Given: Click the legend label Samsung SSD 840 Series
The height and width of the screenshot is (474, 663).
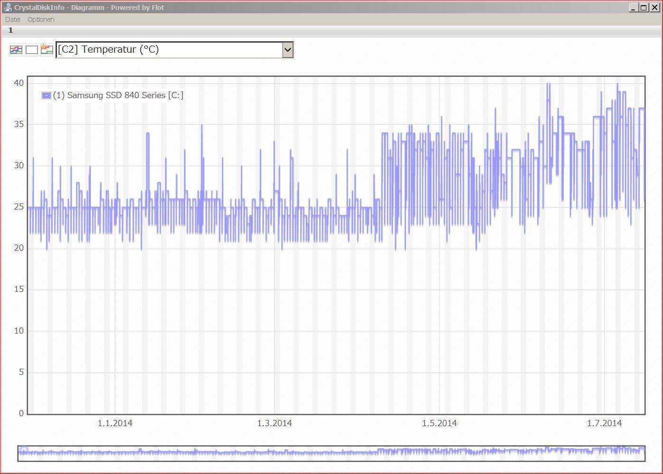Looking at the screenshot, I should click(118, 95).
